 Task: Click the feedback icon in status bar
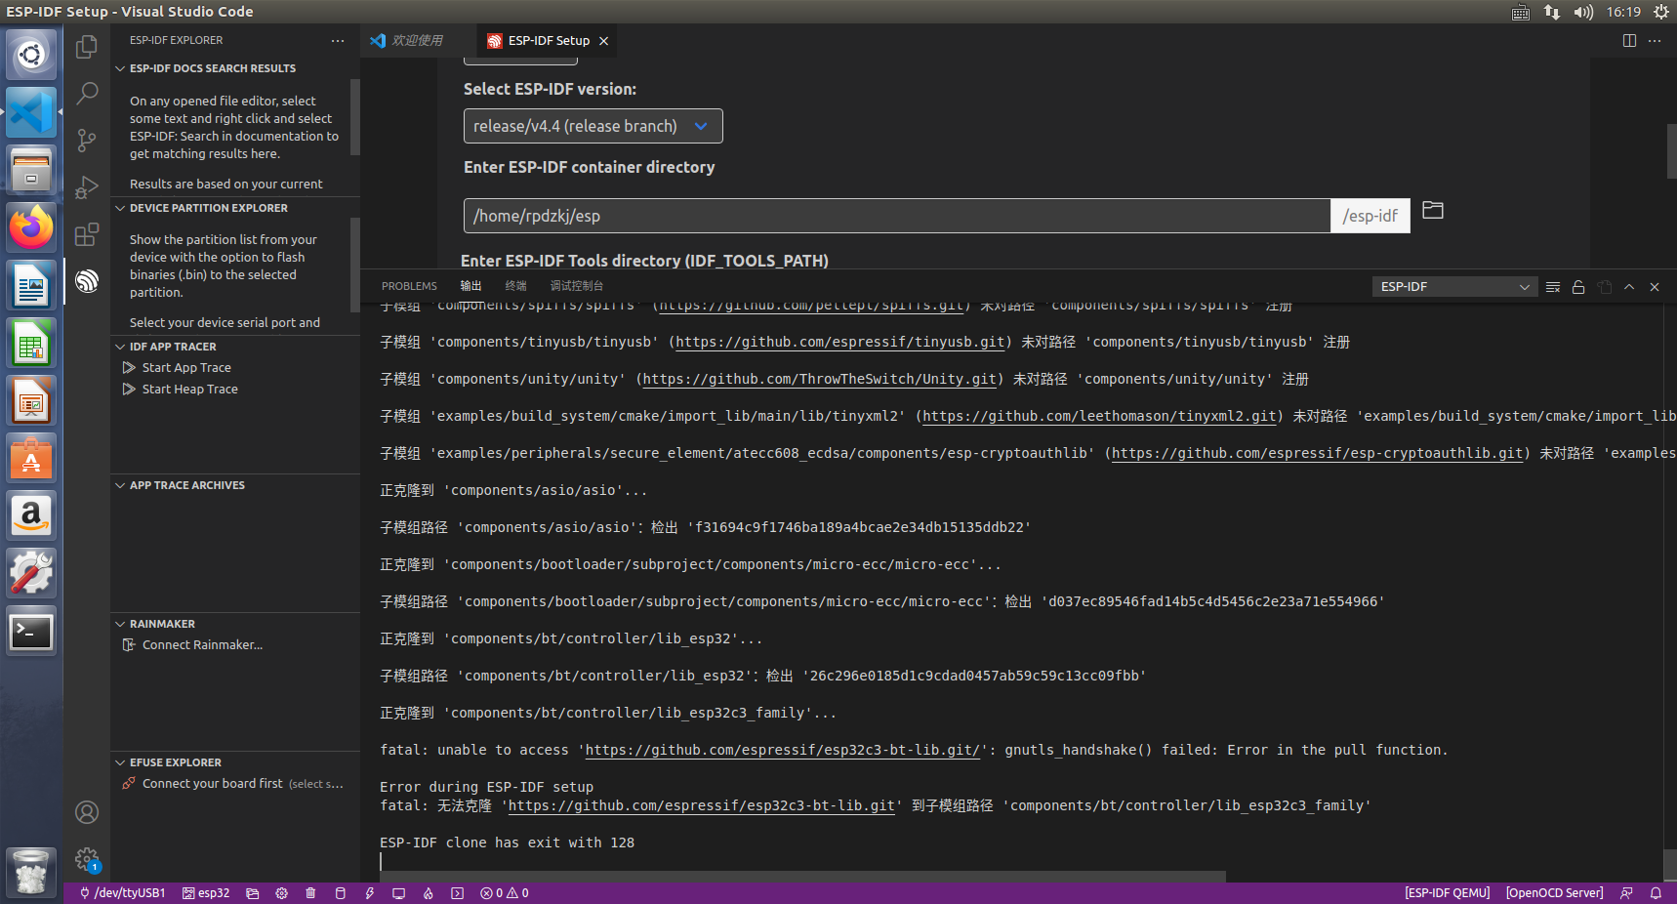[x=1626, y=893]
